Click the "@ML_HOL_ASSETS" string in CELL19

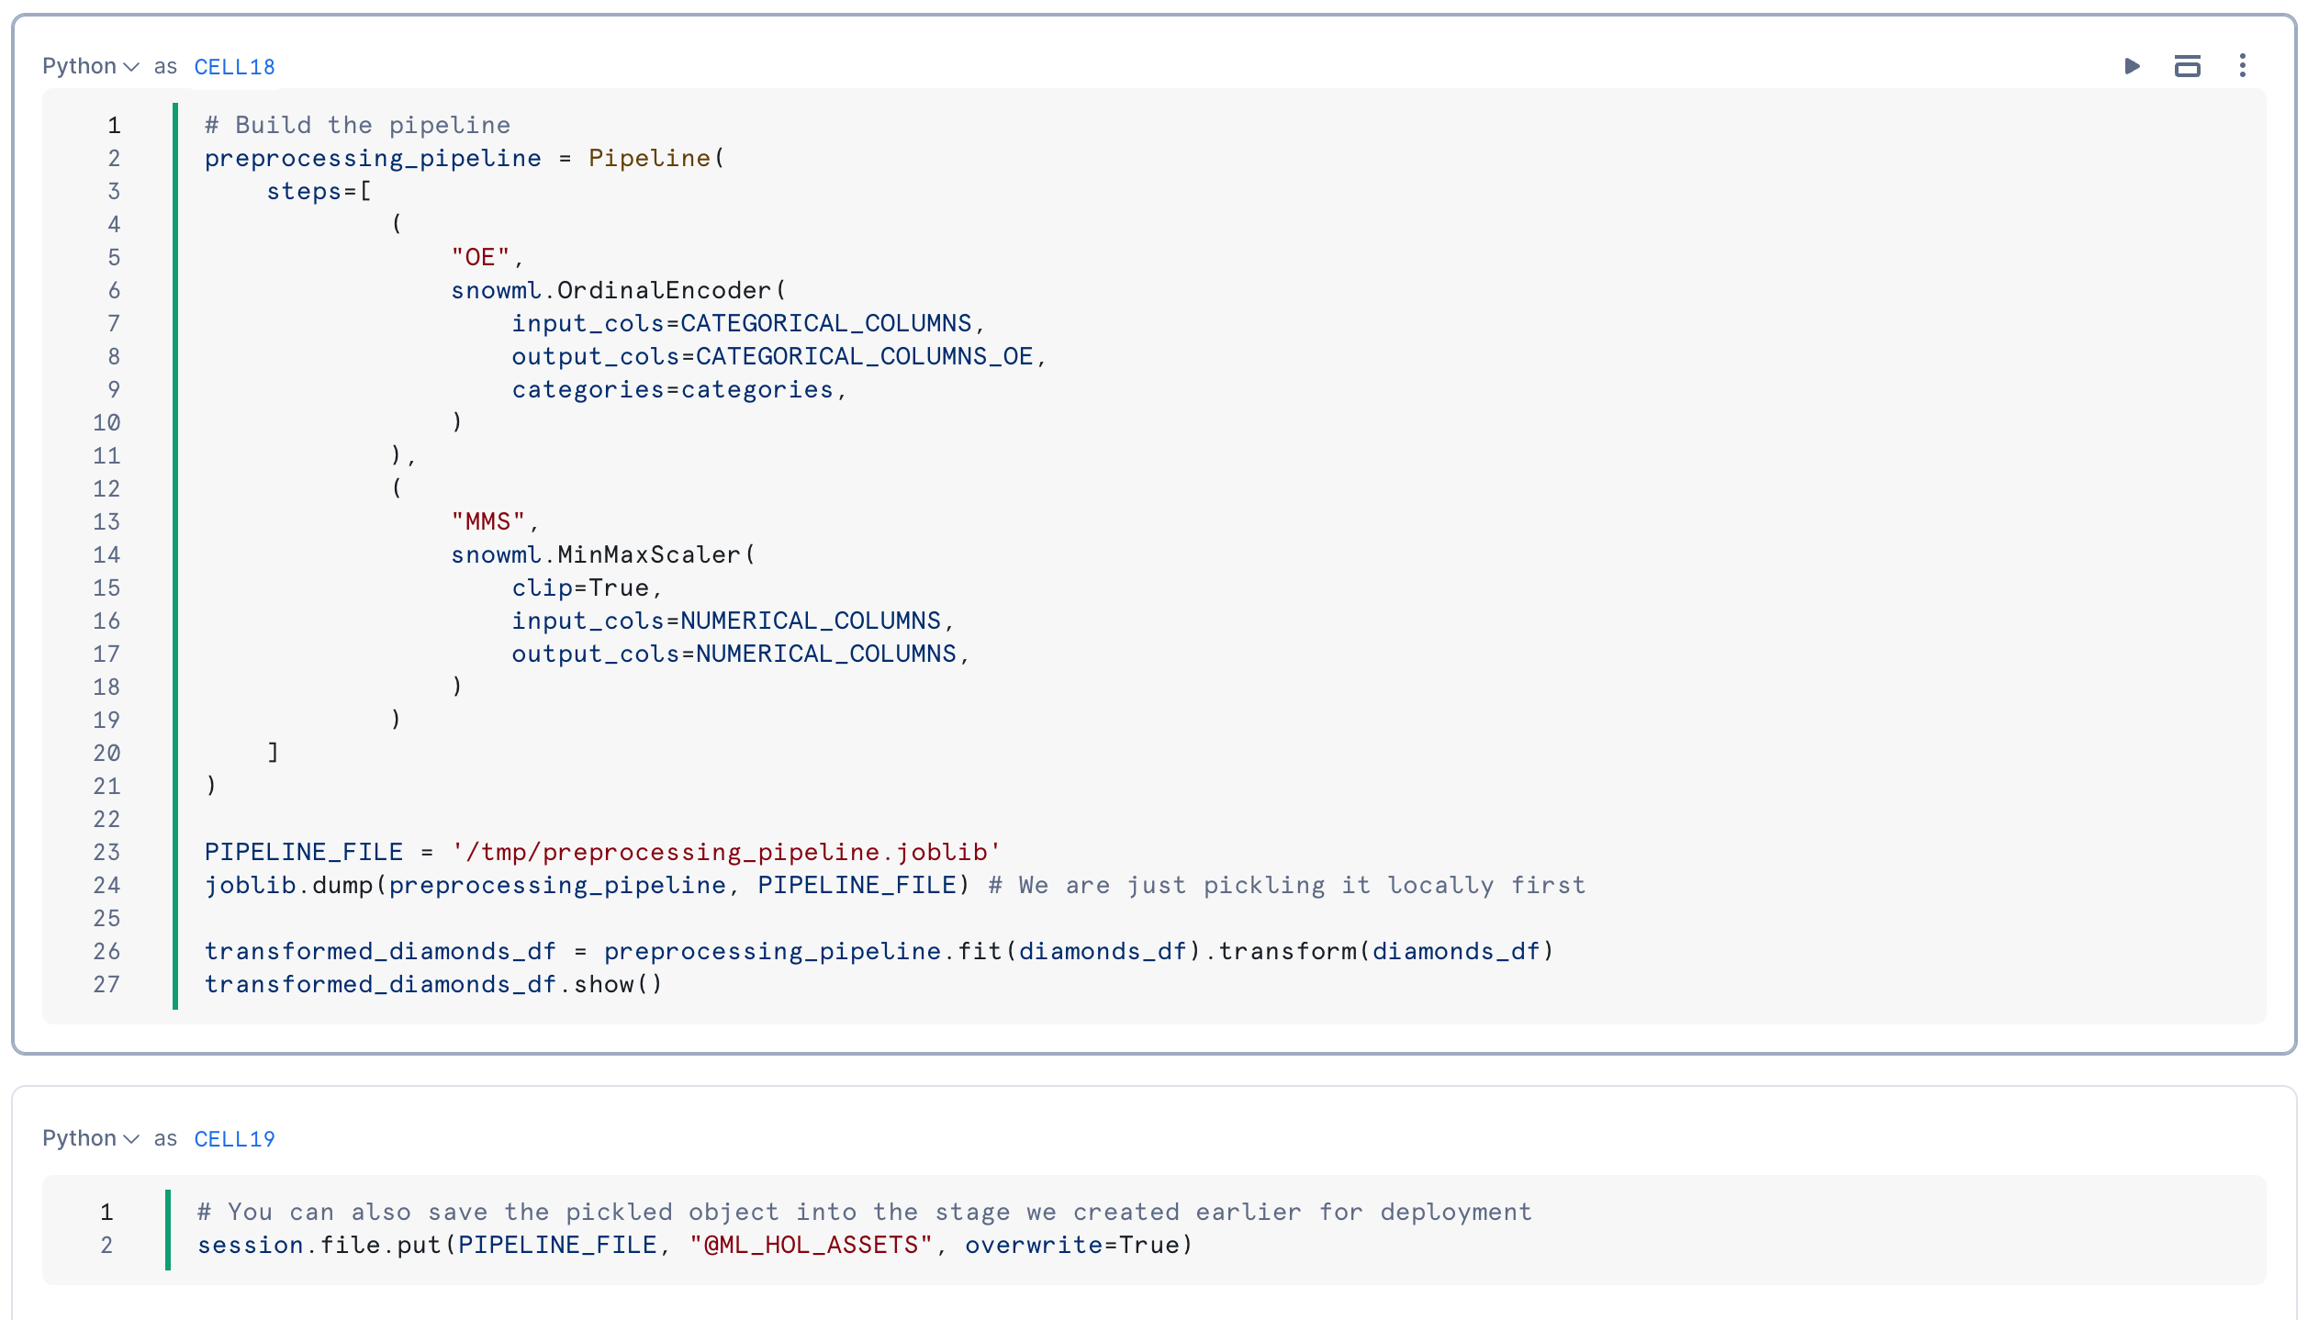coord(811,1245)
